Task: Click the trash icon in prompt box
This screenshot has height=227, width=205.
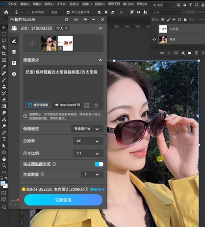Action: click(96, 105)
